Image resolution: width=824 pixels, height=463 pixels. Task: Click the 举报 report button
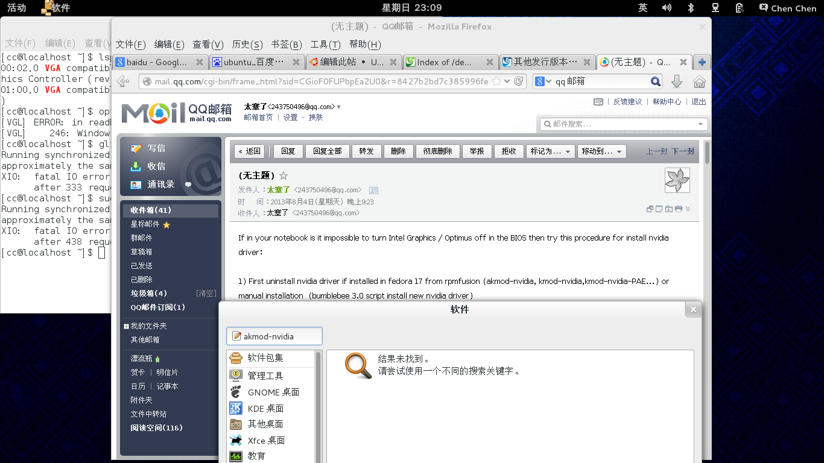pos(477,151)
